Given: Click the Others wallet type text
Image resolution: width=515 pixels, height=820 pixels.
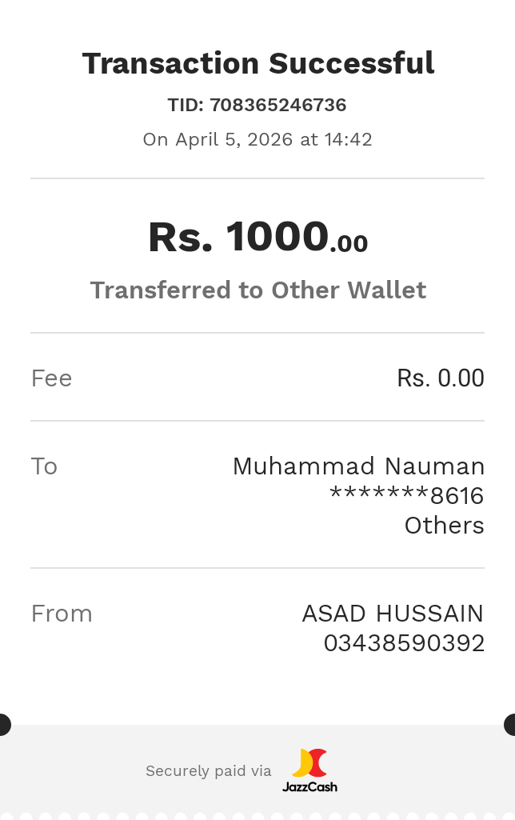Looking at the screenshot, I should 444,526.
